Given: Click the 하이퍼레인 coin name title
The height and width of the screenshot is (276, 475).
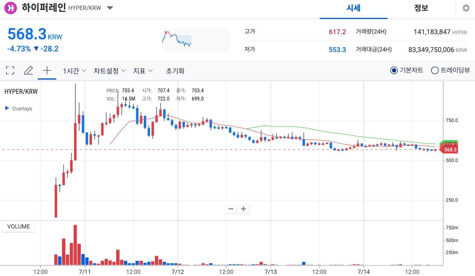Looking at the screenshot, I should [x=44, y=8].
